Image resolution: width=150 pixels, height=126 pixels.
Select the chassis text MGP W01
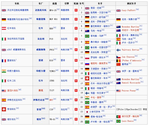coord(53,19)
